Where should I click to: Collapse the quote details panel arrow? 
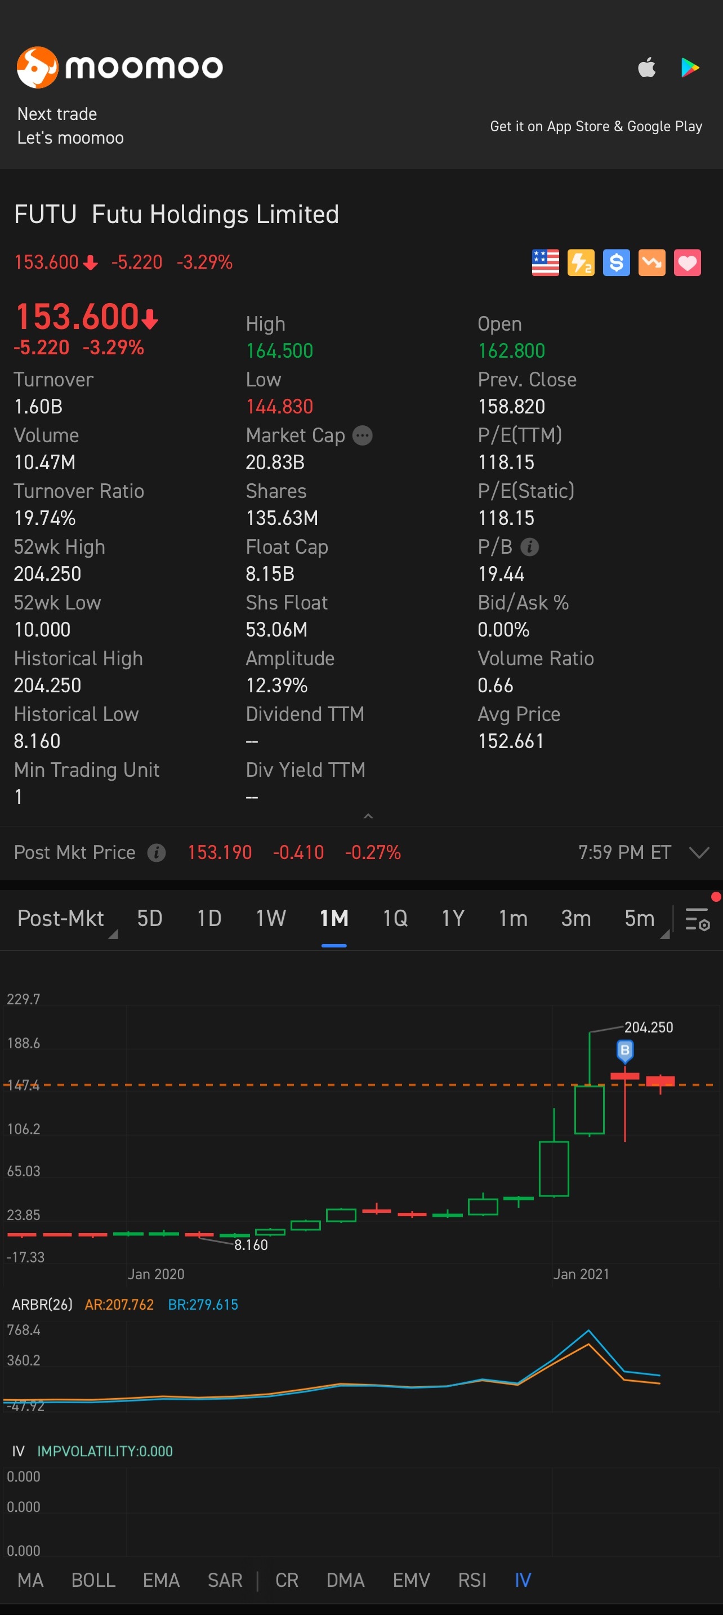[368, 816]
